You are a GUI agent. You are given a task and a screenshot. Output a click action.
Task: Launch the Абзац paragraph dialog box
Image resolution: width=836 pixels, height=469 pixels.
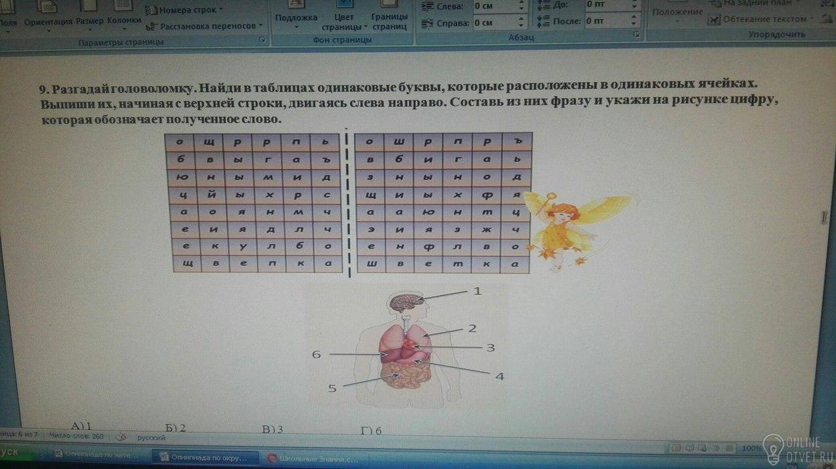click(635, 34)
